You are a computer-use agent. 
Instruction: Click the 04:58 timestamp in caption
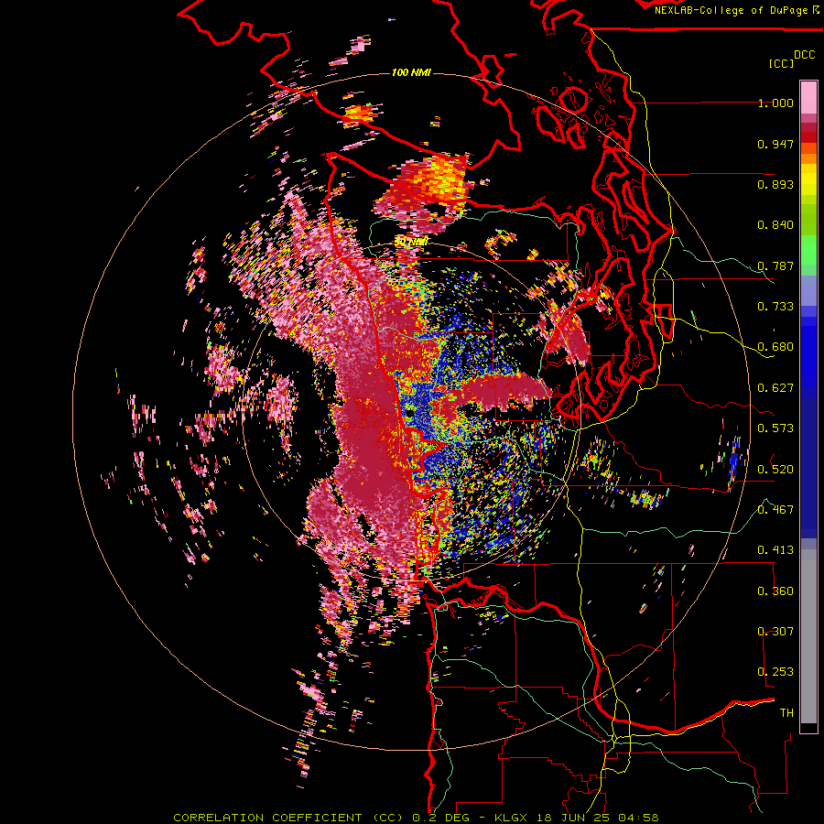click(x=639, y=818)
